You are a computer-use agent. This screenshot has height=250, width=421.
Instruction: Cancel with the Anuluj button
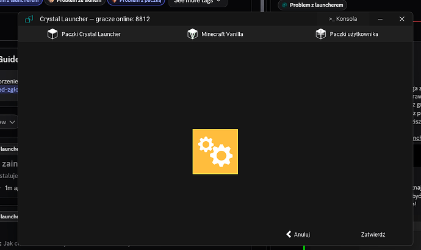tap(298, 234)
